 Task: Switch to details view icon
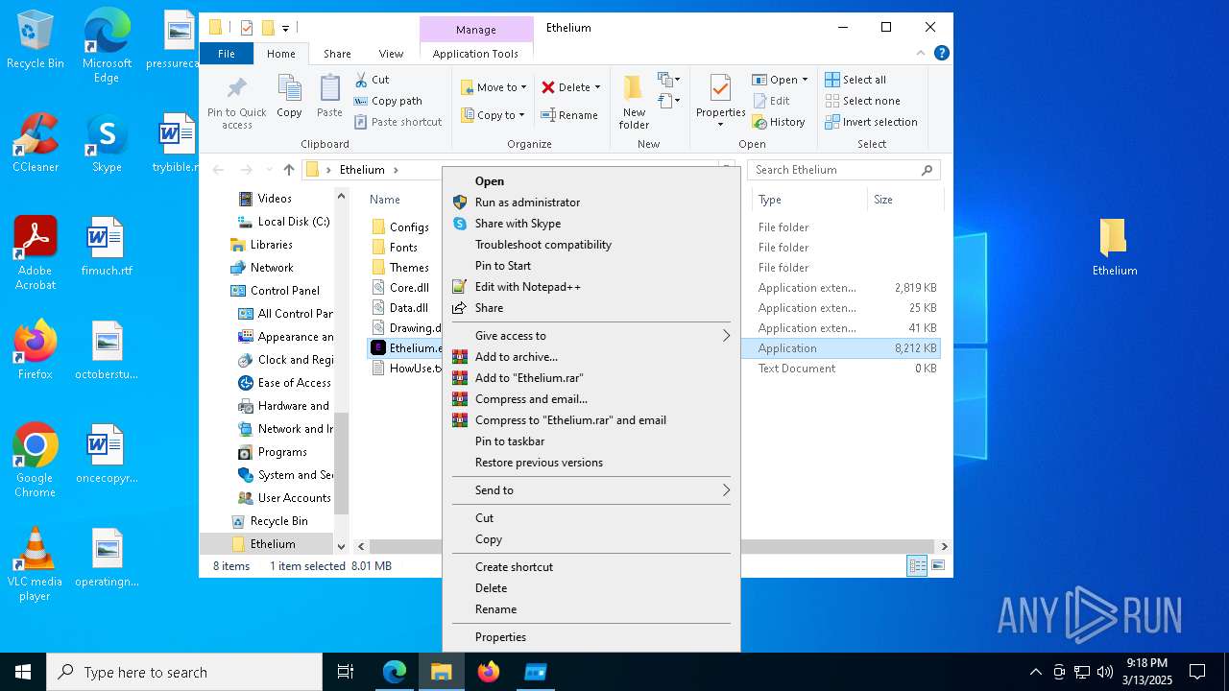(x=917, y=566)
